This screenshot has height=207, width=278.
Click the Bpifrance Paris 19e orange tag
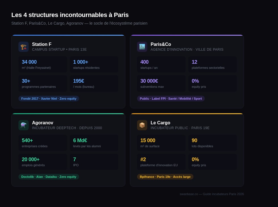click(165, 177)
